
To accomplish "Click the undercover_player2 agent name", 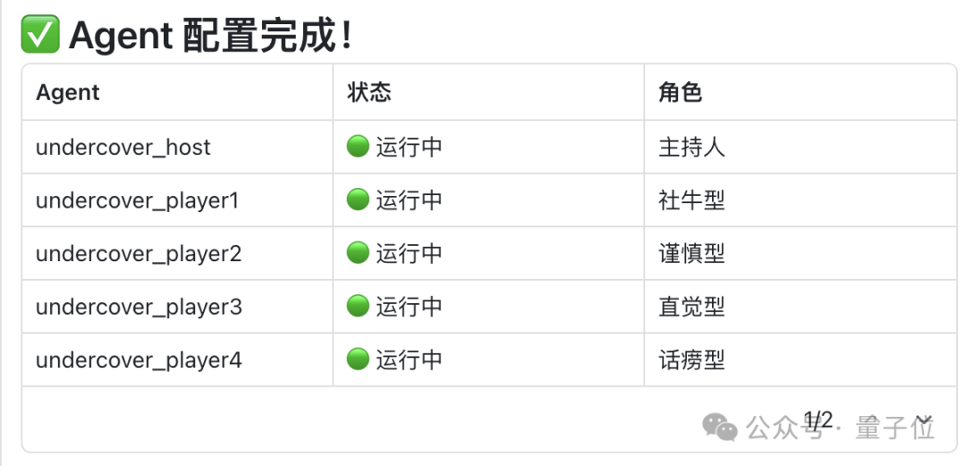I will 139,254.
